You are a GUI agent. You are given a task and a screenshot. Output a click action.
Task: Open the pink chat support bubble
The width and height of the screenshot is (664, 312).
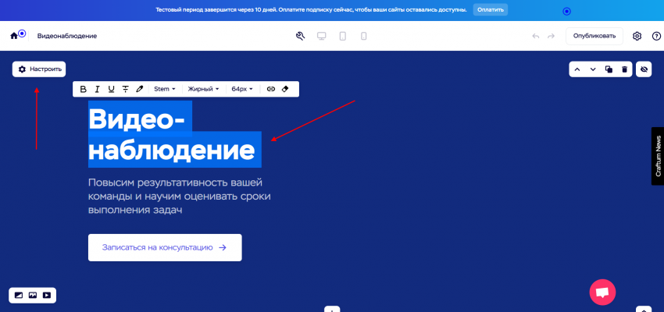point(602,292)
